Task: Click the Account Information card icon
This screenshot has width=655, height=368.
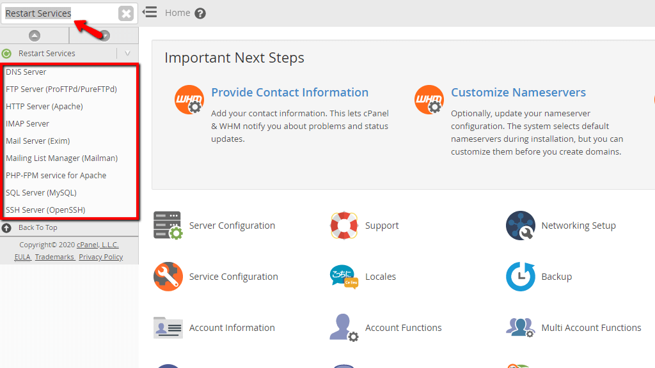Action: [168, 328]
